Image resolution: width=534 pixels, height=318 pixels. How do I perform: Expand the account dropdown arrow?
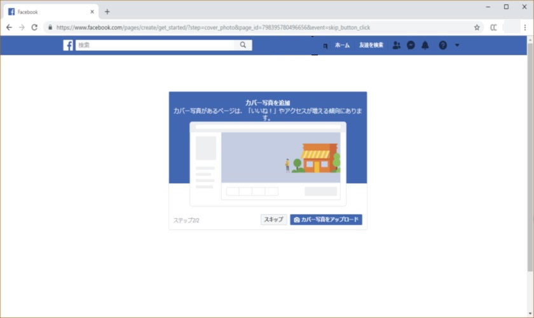(457, 45)
